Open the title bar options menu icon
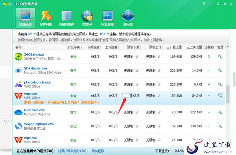Viewport: 236px width, 155px height. 204,4
